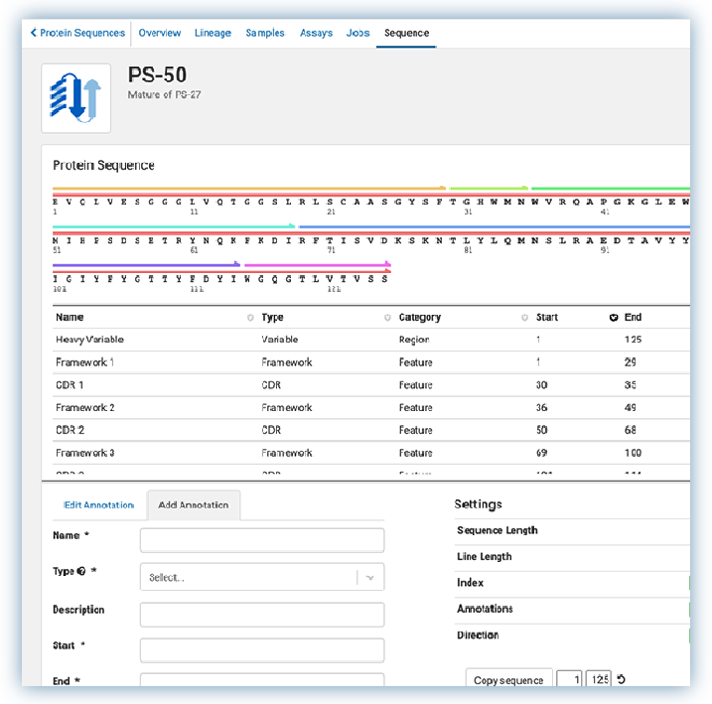This screenshot has width=712, height=704.
Task: Open the Lineage tab
Action: [x=213, y=33]
